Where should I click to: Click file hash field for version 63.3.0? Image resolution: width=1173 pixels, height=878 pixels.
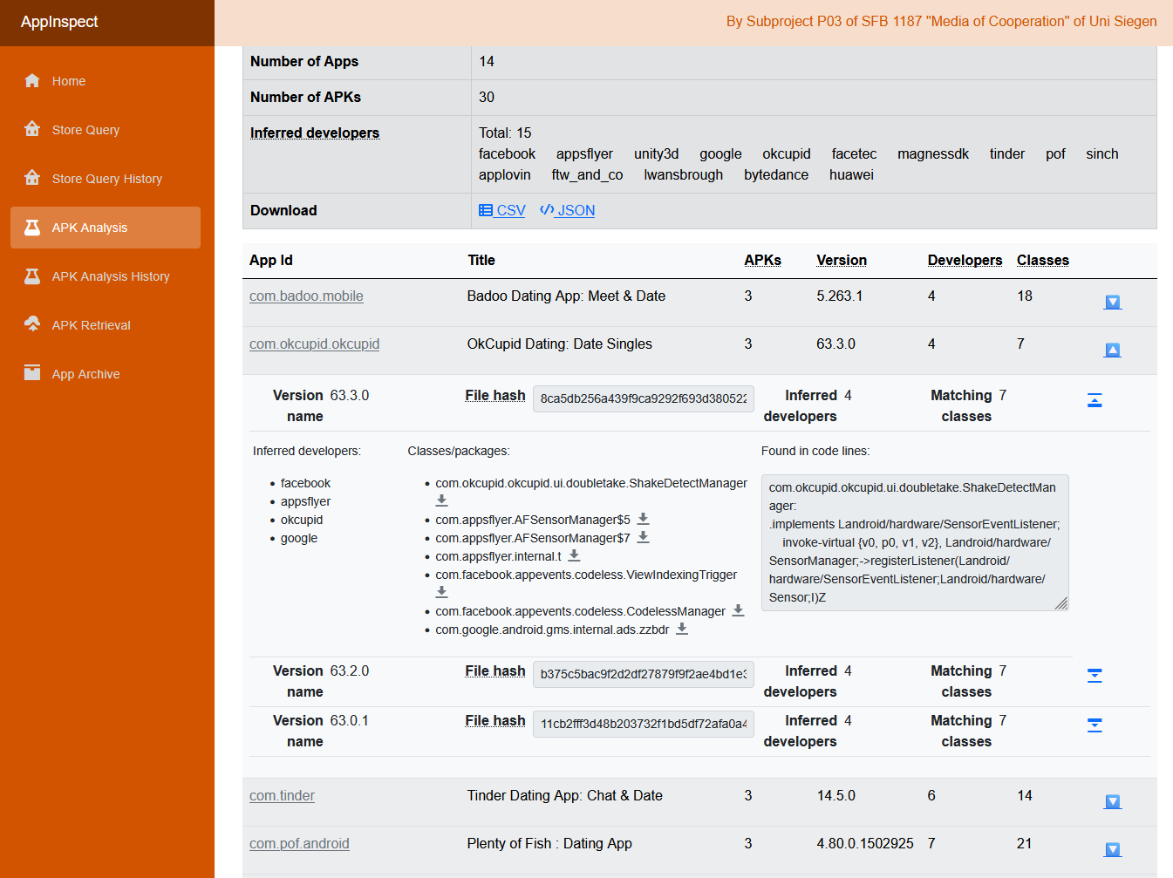[x=644, y=398]
